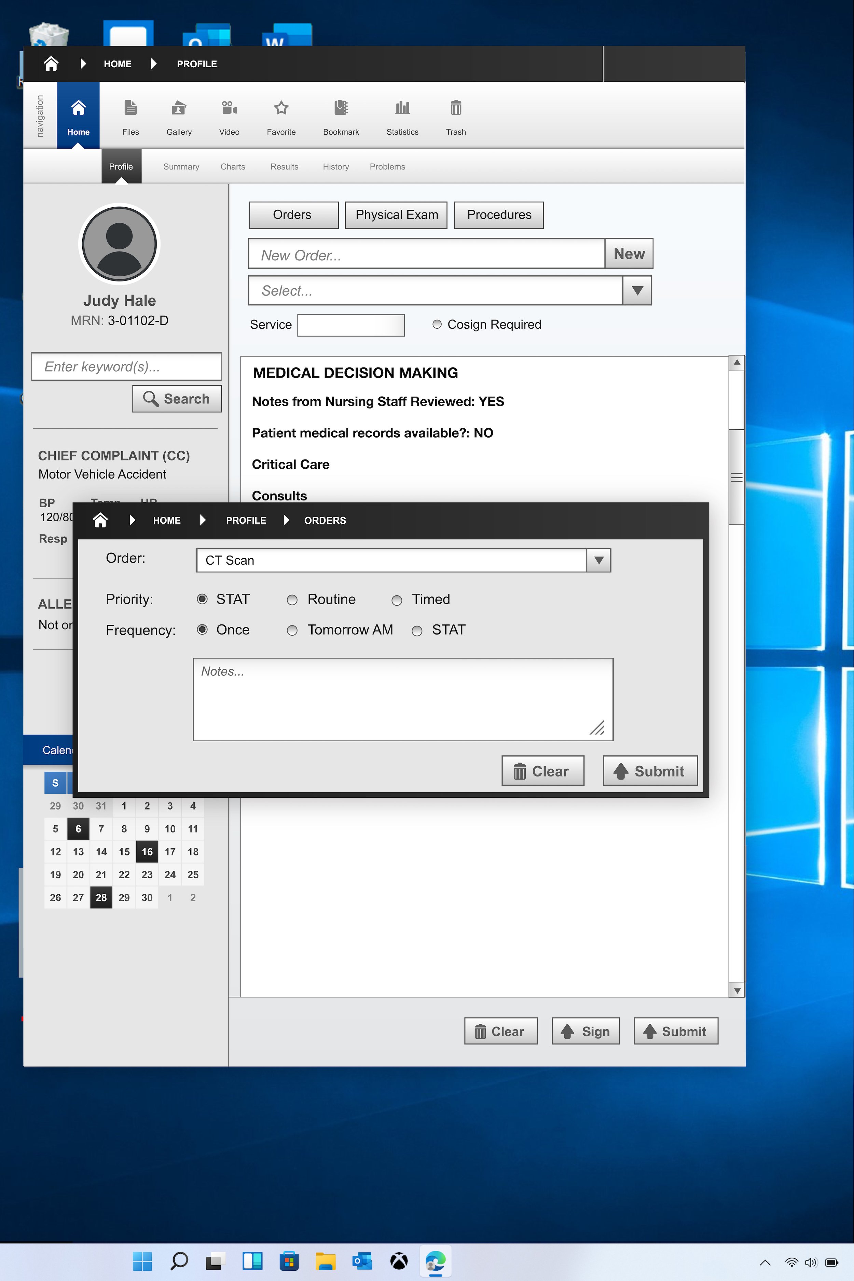The image size is (854, 1281).
Task: Click the Procedures button
Action: click(499, 215)
